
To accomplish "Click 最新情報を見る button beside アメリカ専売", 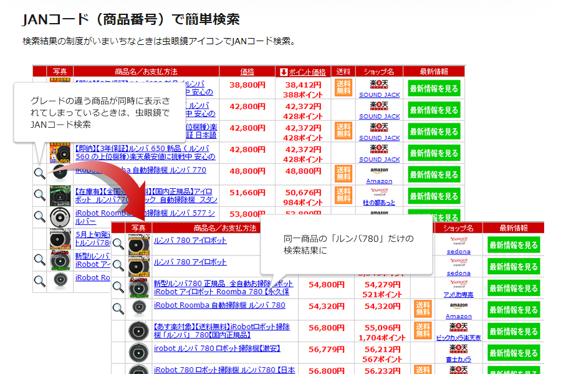I will pyautogui.click(x=514, y=289).
